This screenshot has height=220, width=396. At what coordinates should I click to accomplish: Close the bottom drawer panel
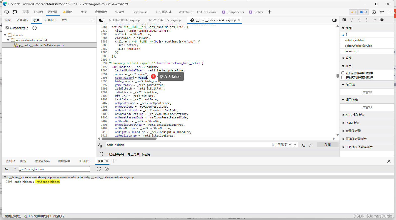[389, 161]
